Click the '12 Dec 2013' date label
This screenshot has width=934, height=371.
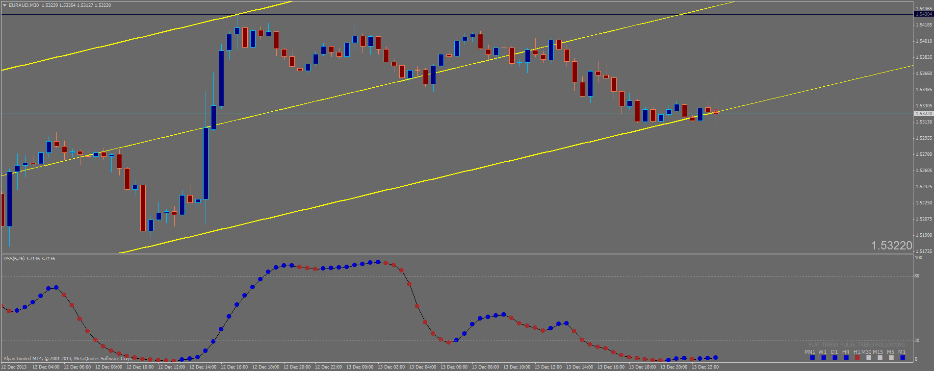pos(14,367)
